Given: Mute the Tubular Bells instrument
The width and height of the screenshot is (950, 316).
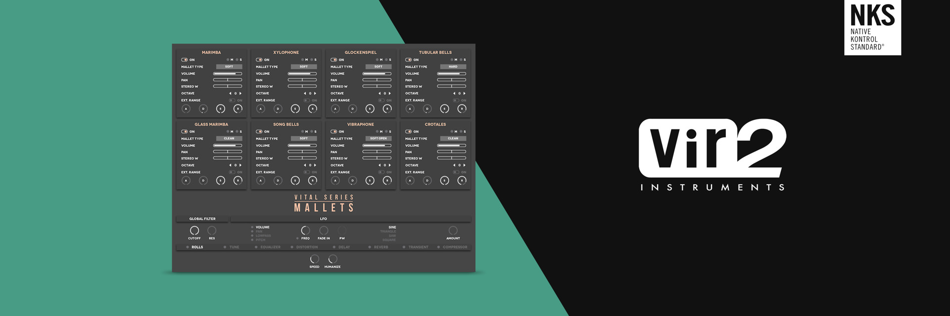Looking at the screenshot, I should [x=452, y=60].
